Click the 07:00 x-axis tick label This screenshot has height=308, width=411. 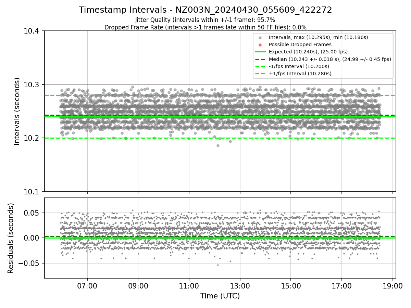87,285
